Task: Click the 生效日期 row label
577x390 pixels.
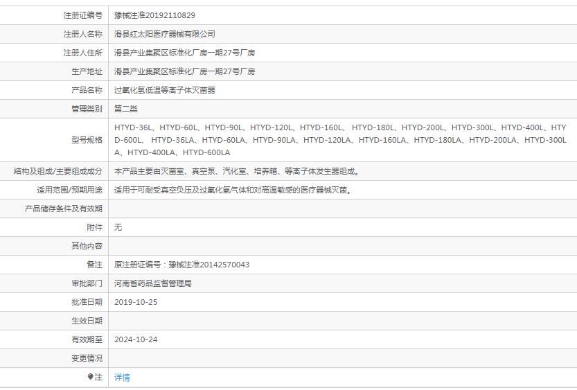Action: (87, 321)
